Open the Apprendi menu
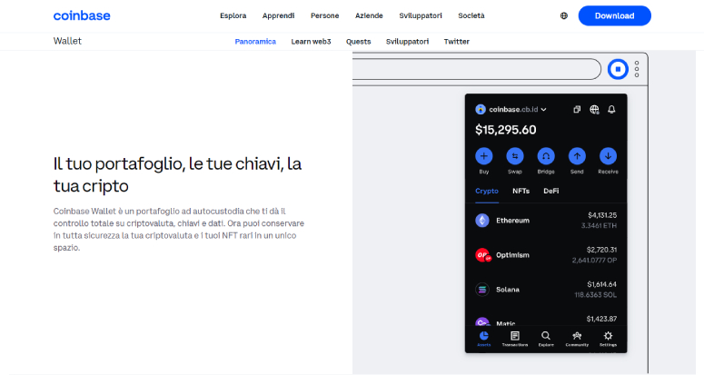Image resolution: width=704 pixels, height=375 pixels. point(278,15)
